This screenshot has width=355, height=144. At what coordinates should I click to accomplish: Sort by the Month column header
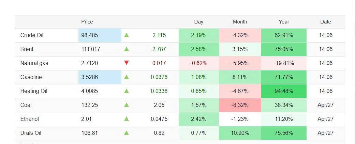[240, 21]
